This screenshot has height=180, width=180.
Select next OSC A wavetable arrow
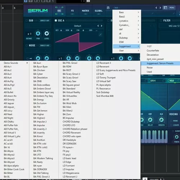(102, 26)
